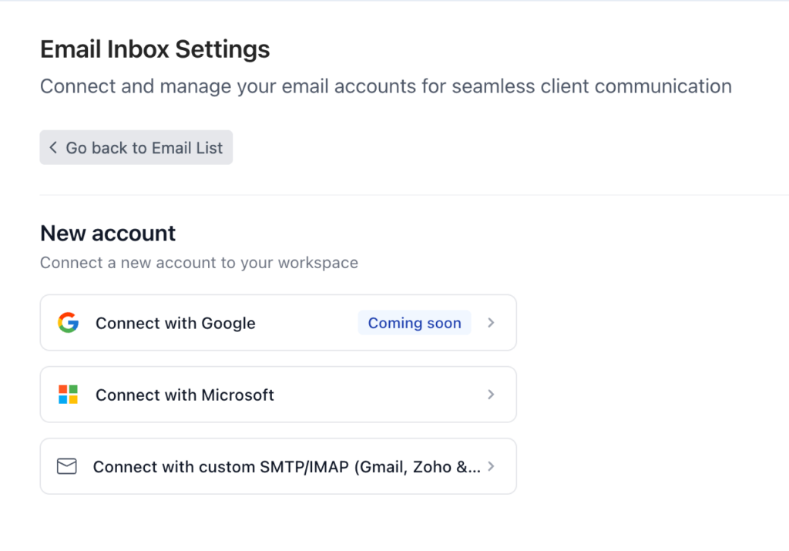
Task: Select the Google account provider icon
Action: (67, 323)
